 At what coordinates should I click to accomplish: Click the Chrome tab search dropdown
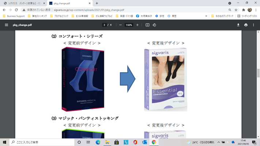click(230, 3)
